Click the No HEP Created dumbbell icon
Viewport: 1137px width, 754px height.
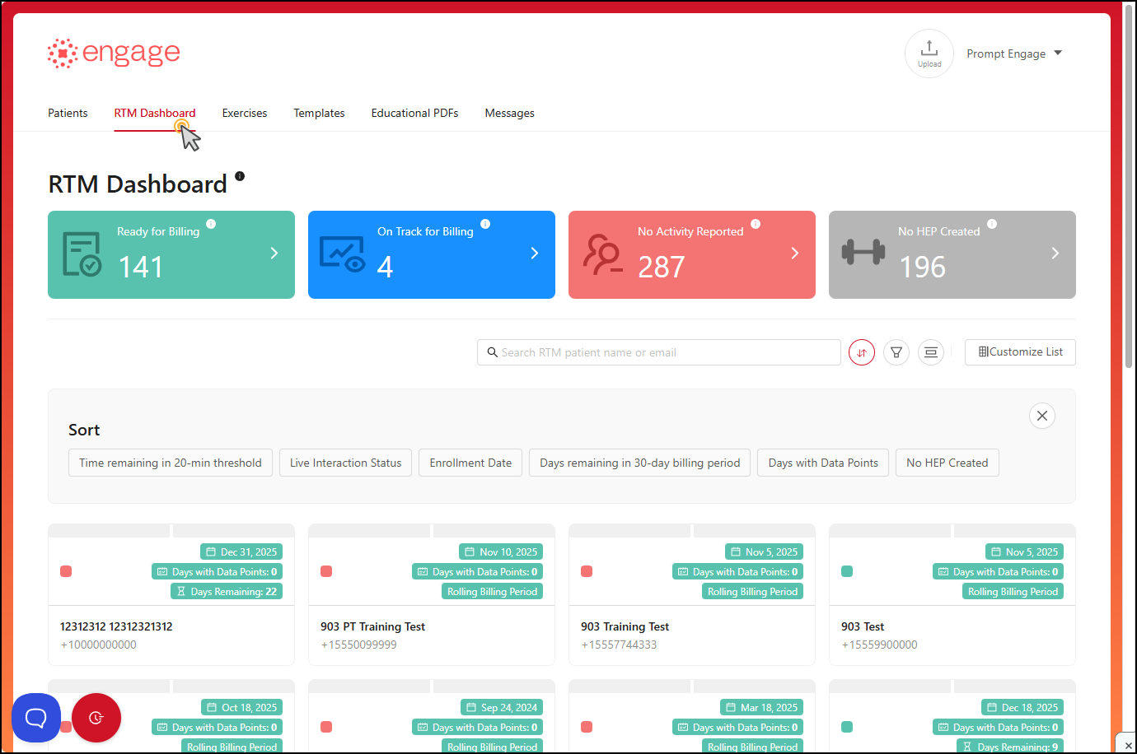click(x=863, y=252)
